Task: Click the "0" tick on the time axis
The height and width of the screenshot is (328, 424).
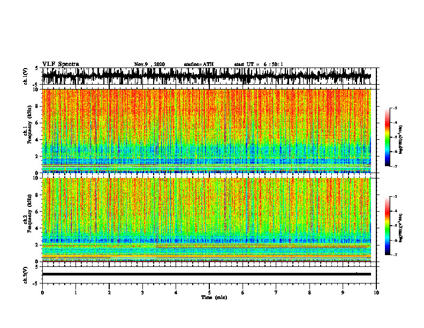Action: pyautogui.click(x=42, y=293)
